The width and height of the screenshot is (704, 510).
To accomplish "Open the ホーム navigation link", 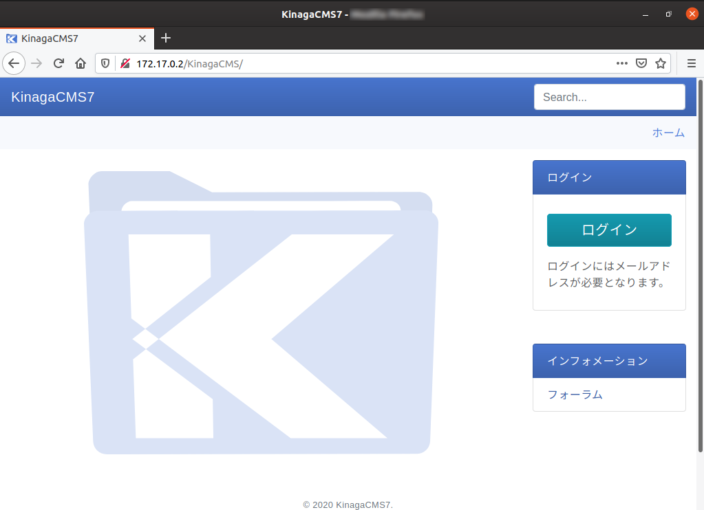I will click(668, 133).
